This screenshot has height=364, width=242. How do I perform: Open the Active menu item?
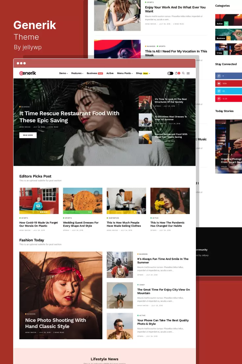click(110, 73)
